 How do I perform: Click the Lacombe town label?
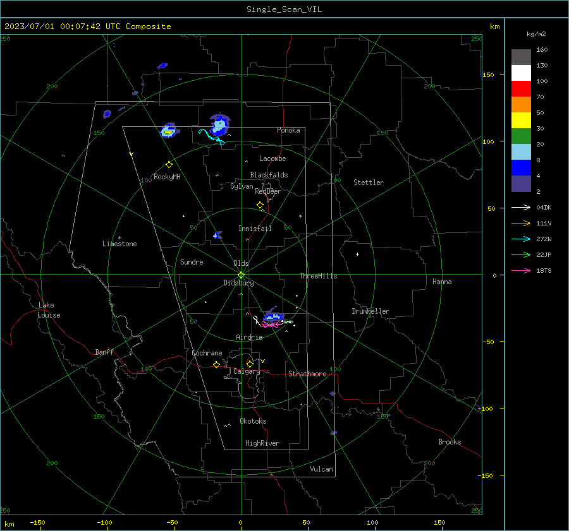coord(272,158)
